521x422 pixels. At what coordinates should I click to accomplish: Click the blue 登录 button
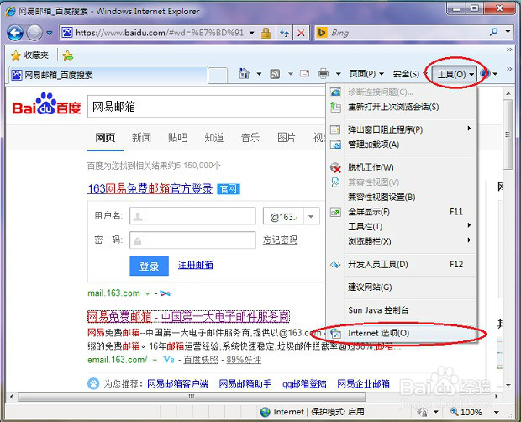150,266
